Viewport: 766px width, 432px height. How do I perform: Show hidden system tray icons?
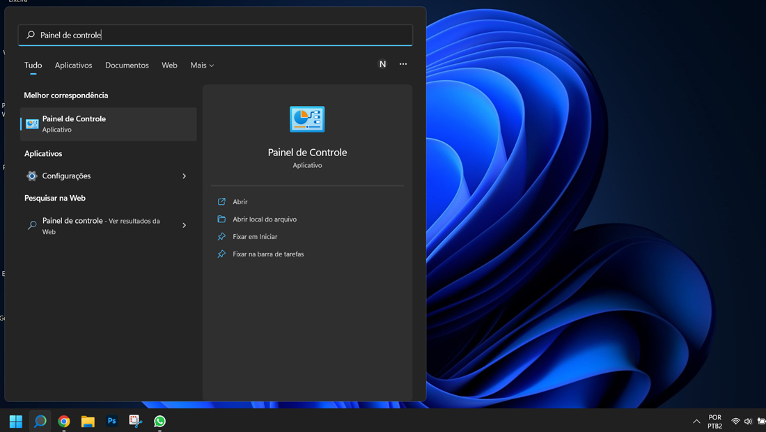pyautogui.click(x=696, y=422)
